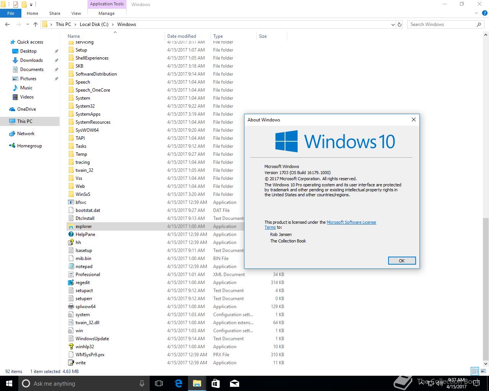The image size is (489, 391).
Task: Select OneDrive in navigation pane
Action: 26,109
